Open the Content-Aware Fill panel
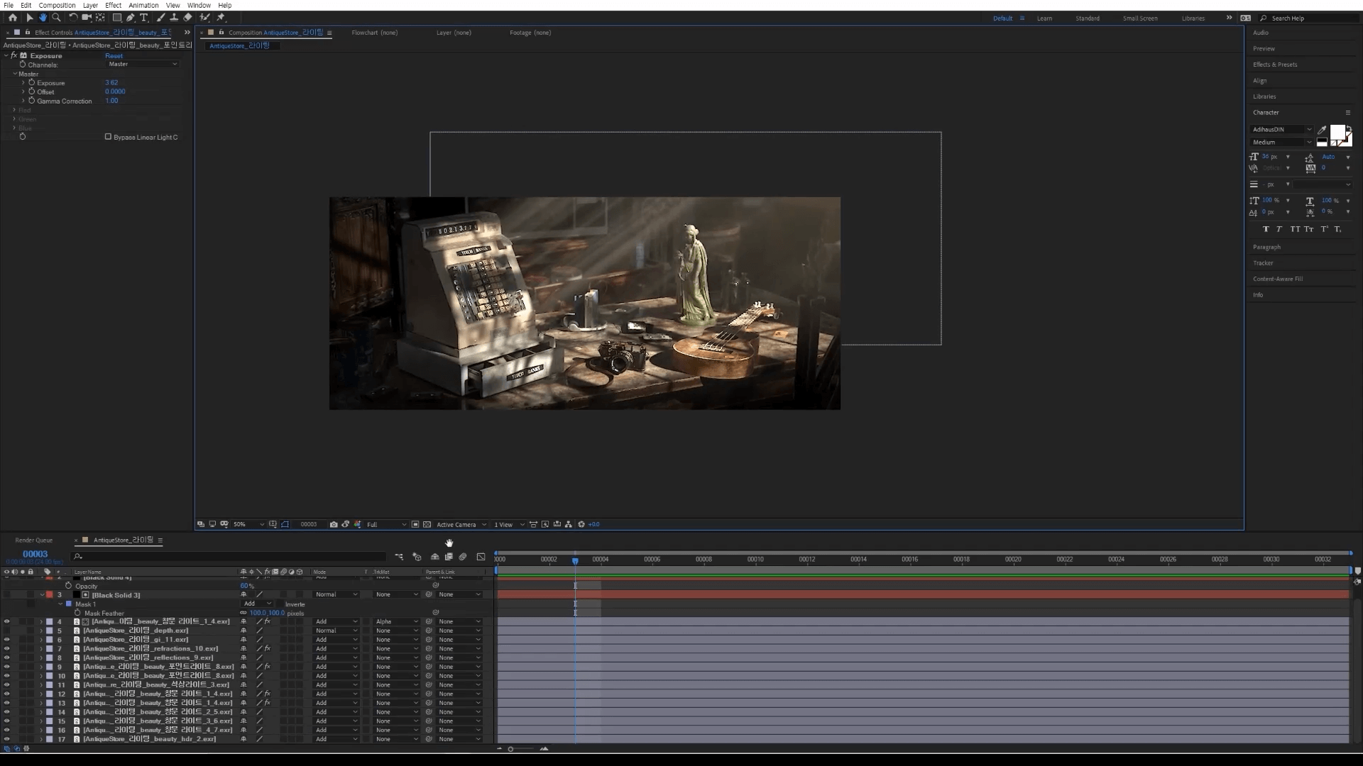Image resolution: width=1363 pixels, height=766 pixels. (x=1278, y=279)
